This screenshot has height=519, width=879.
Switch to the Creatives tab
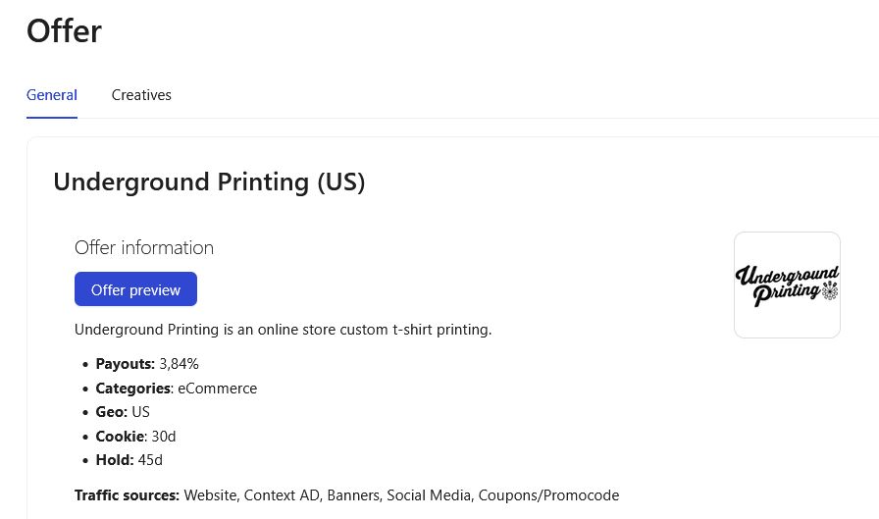pyautogui.click(x=141, y=95)
